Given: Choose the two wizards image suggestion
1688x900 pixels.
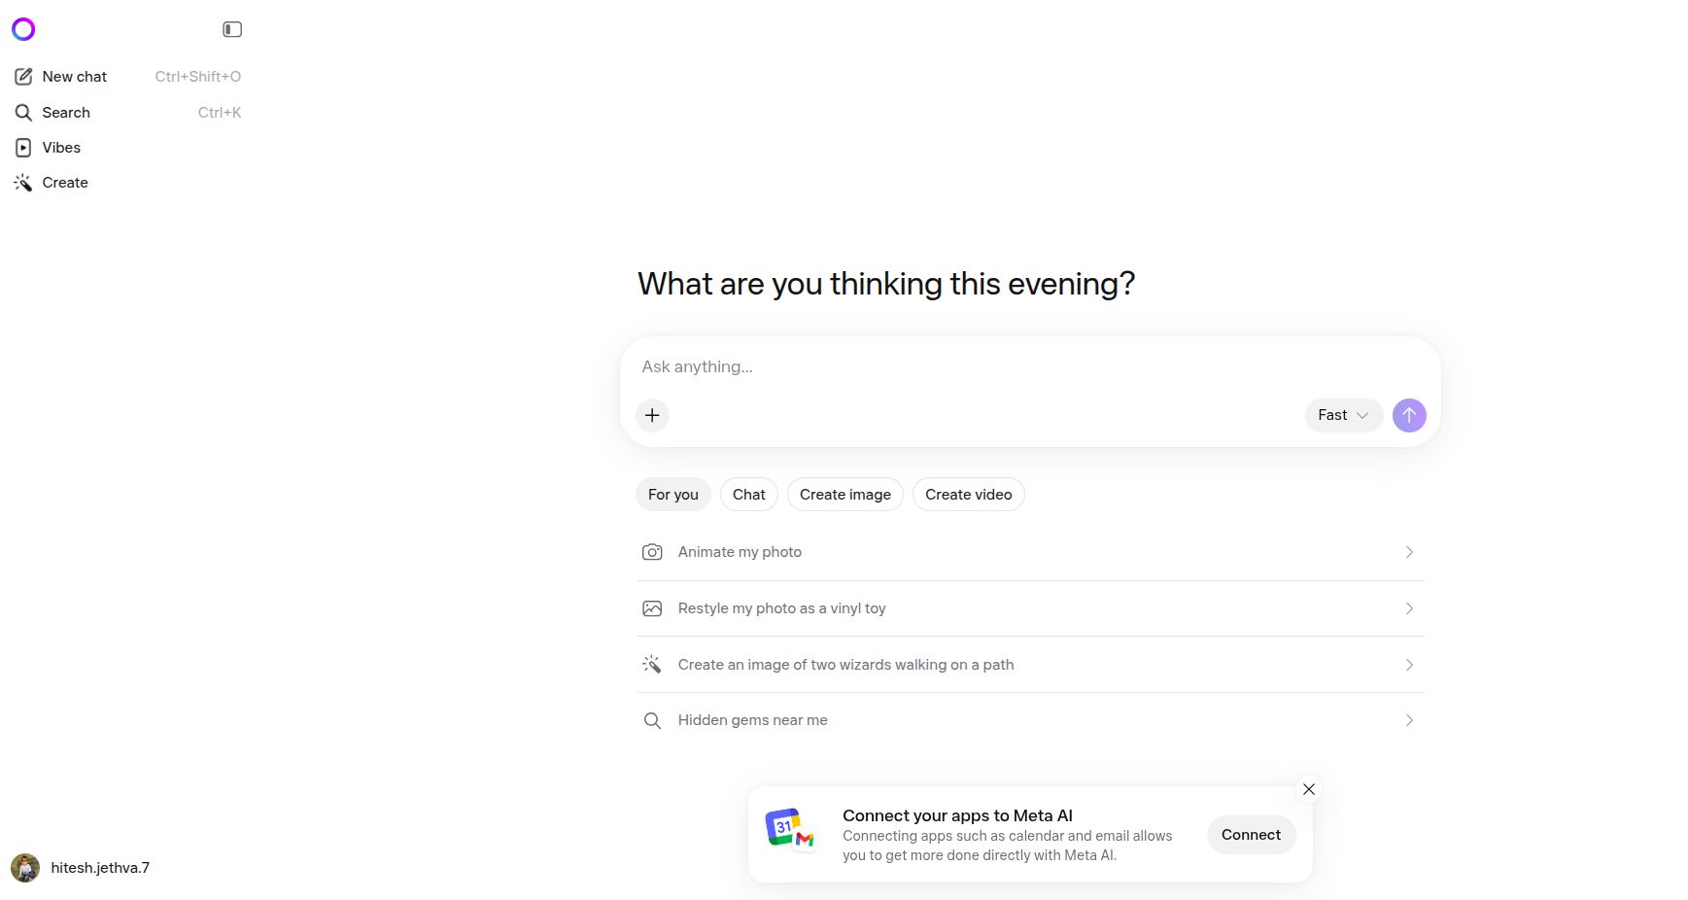Looking at the screenshot, I should coord(845,665).
